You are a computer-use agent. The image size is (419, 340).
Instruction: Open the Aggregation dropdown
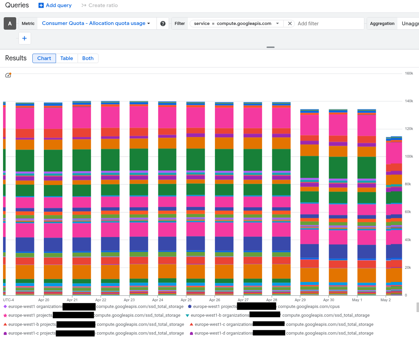coord(410,24)
